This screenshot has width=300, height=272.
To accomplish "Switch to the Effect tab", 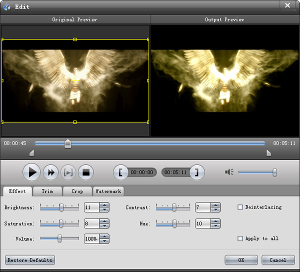I will pos(17,191).
